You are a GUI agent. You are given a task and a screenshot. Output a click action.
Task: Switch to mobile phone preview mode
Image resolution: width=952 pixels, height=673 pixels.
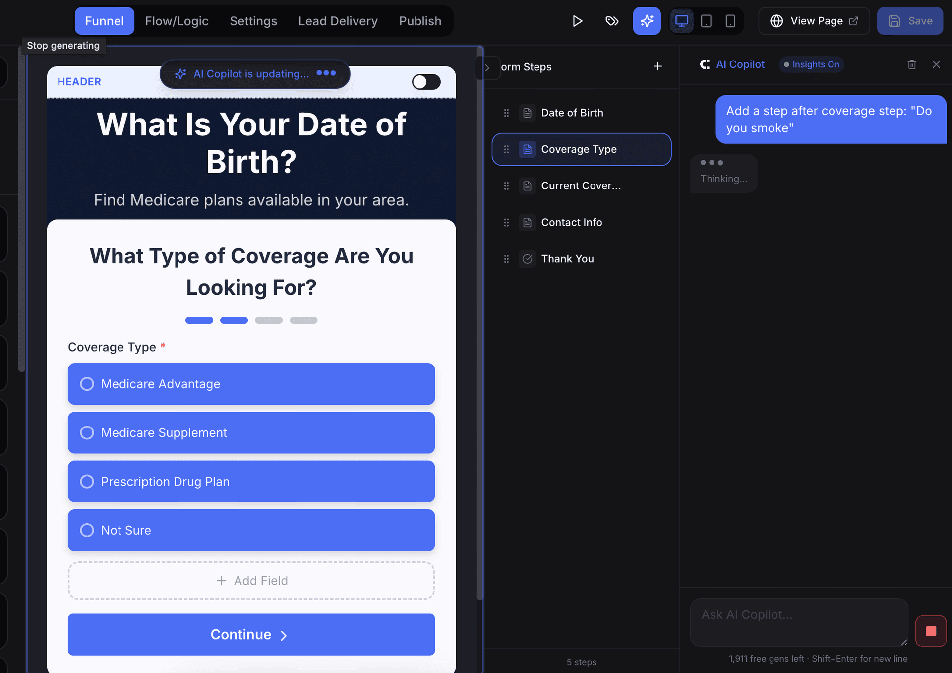coord(730,21)
